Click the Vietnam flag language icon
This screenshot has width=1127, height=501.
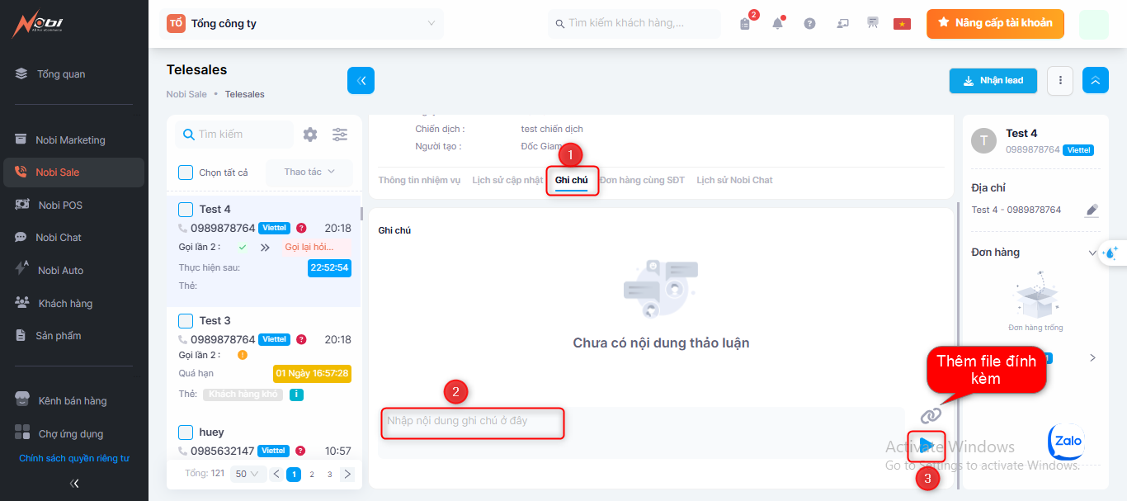coord(902,24)
